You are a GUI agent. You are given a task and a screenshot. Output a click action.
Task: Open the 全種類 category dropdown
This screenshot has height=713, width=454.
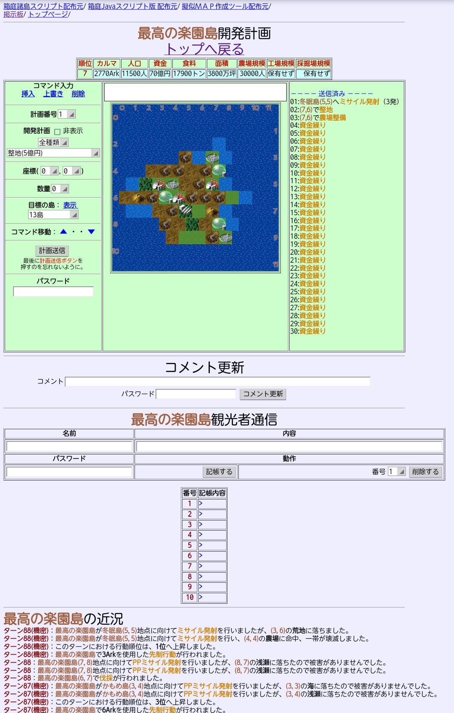click(53, 143)
